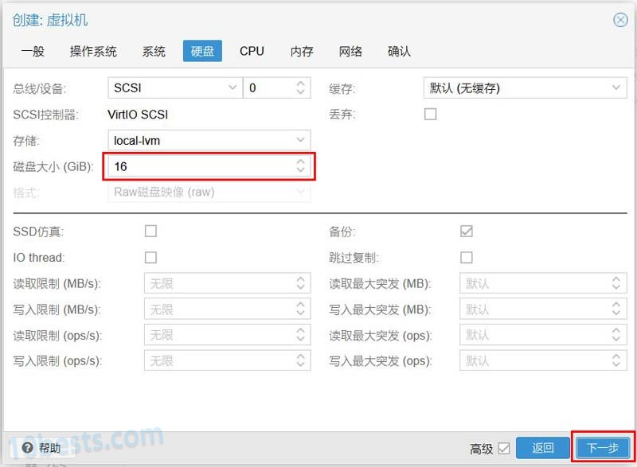Click the 读取限制 (ops/s) input field

[227, 335]
